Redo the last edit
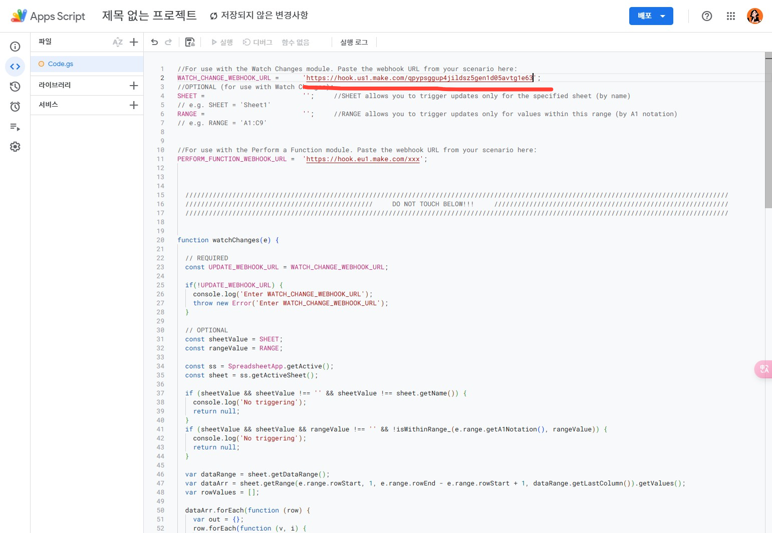The height and width of the screenshot is (533, 772). 168,42
